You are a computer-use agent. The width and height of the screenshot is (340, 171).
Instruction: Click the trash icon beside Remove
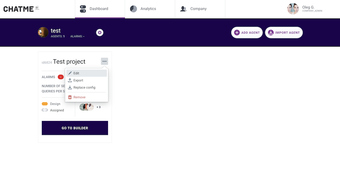pos(70,97)
